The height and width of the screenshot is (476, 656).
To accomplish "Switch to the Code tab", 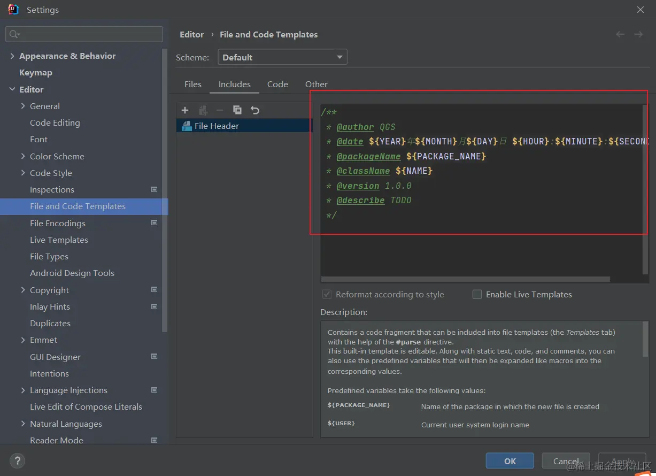I will tap(277, 84).
